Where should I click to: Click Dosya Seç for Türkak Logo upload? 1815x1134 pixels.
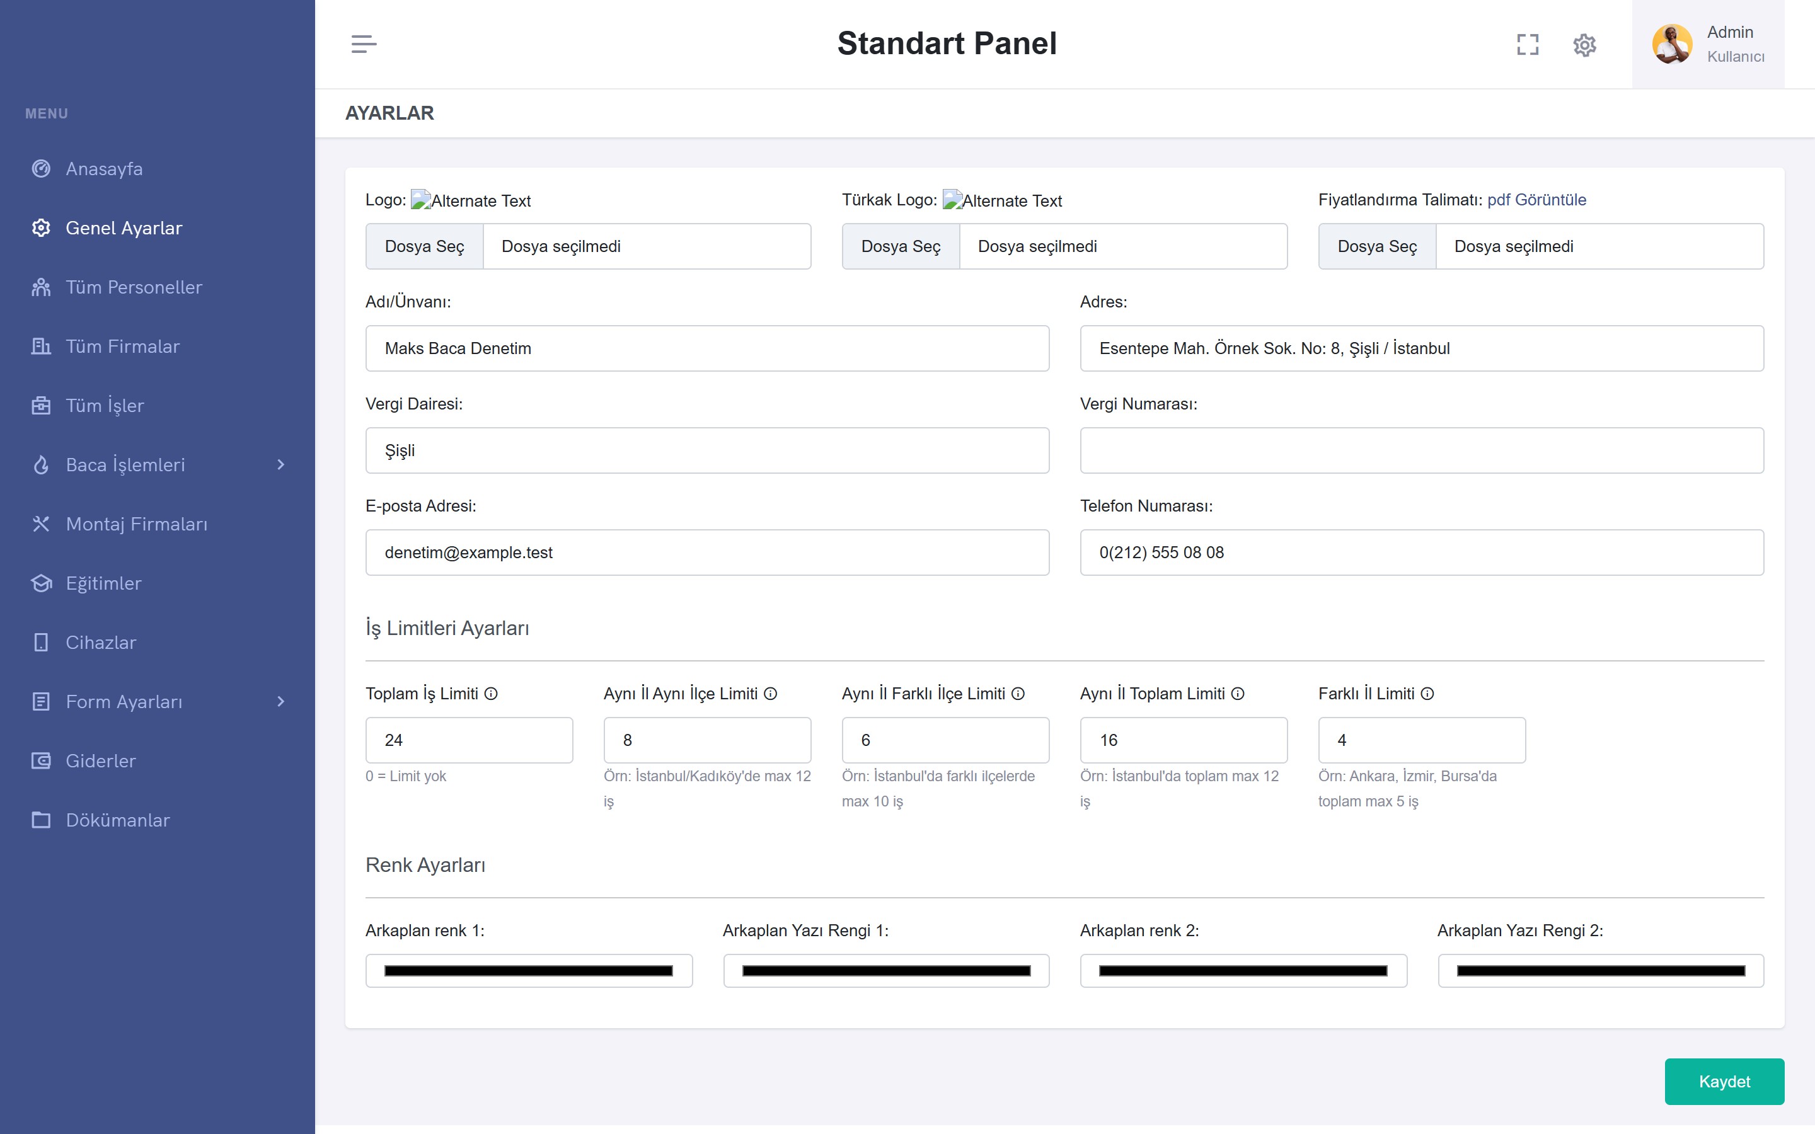coord(901,246)
